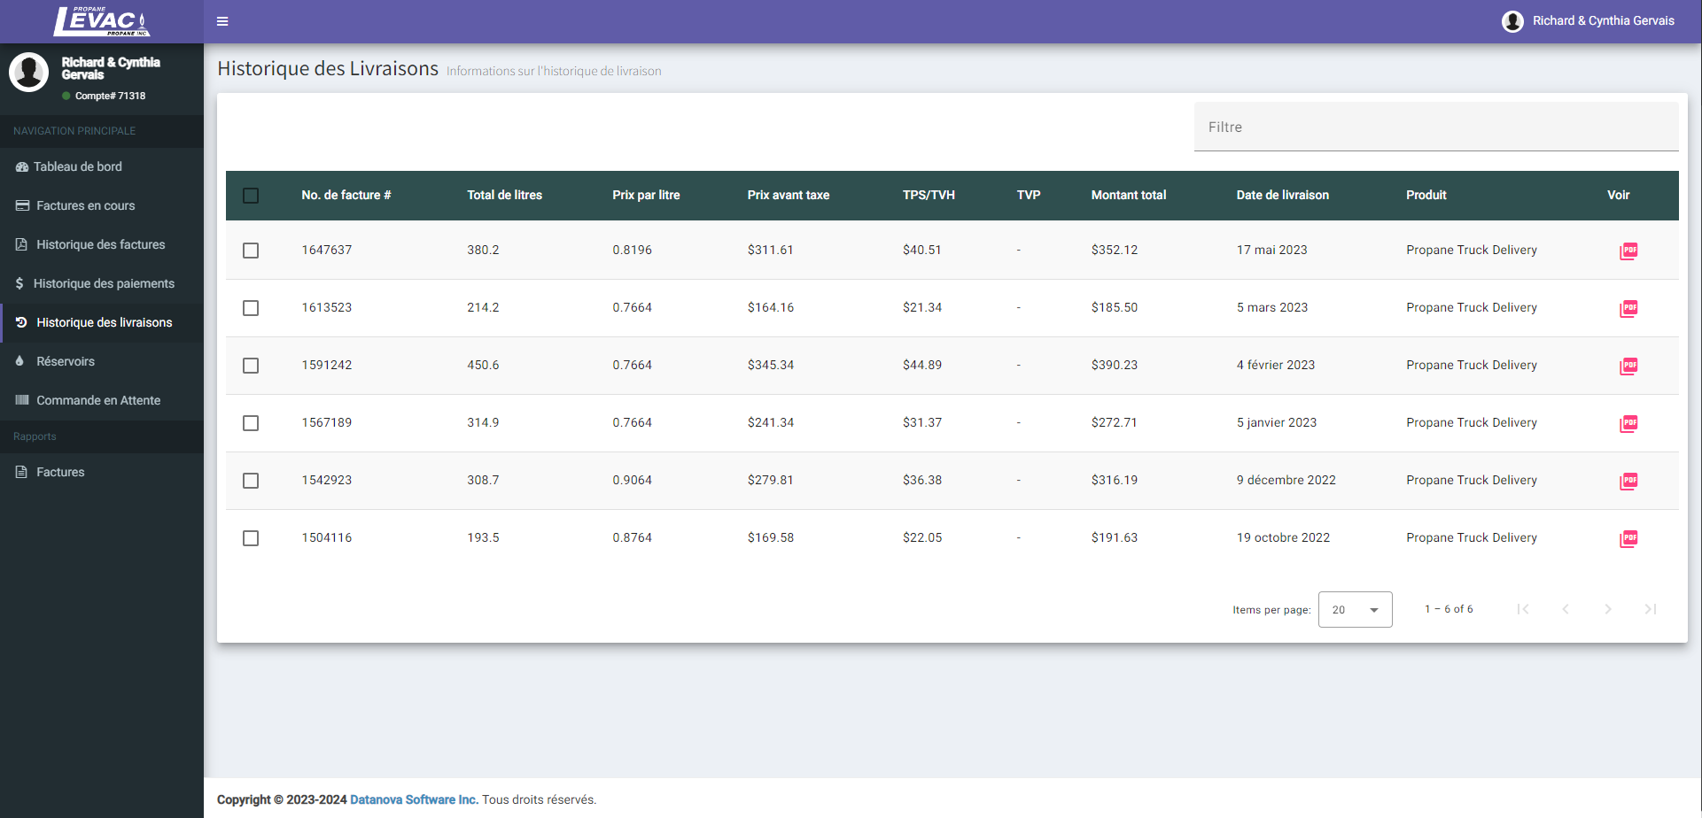Check the box for invoice 1647637
The width and height of the screenshot is (1702, 818).
pos(251,251)
